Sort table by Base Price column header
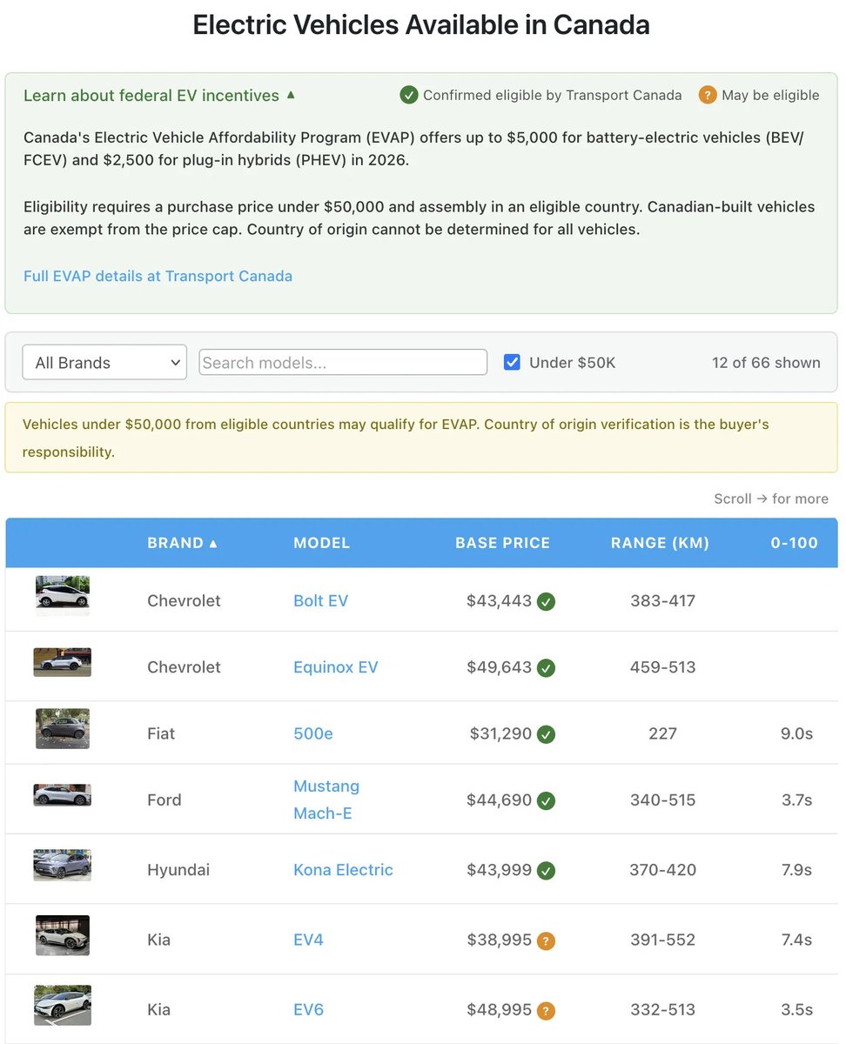The width and height of the screenshot is (846, 1044). tap(502, 543)
